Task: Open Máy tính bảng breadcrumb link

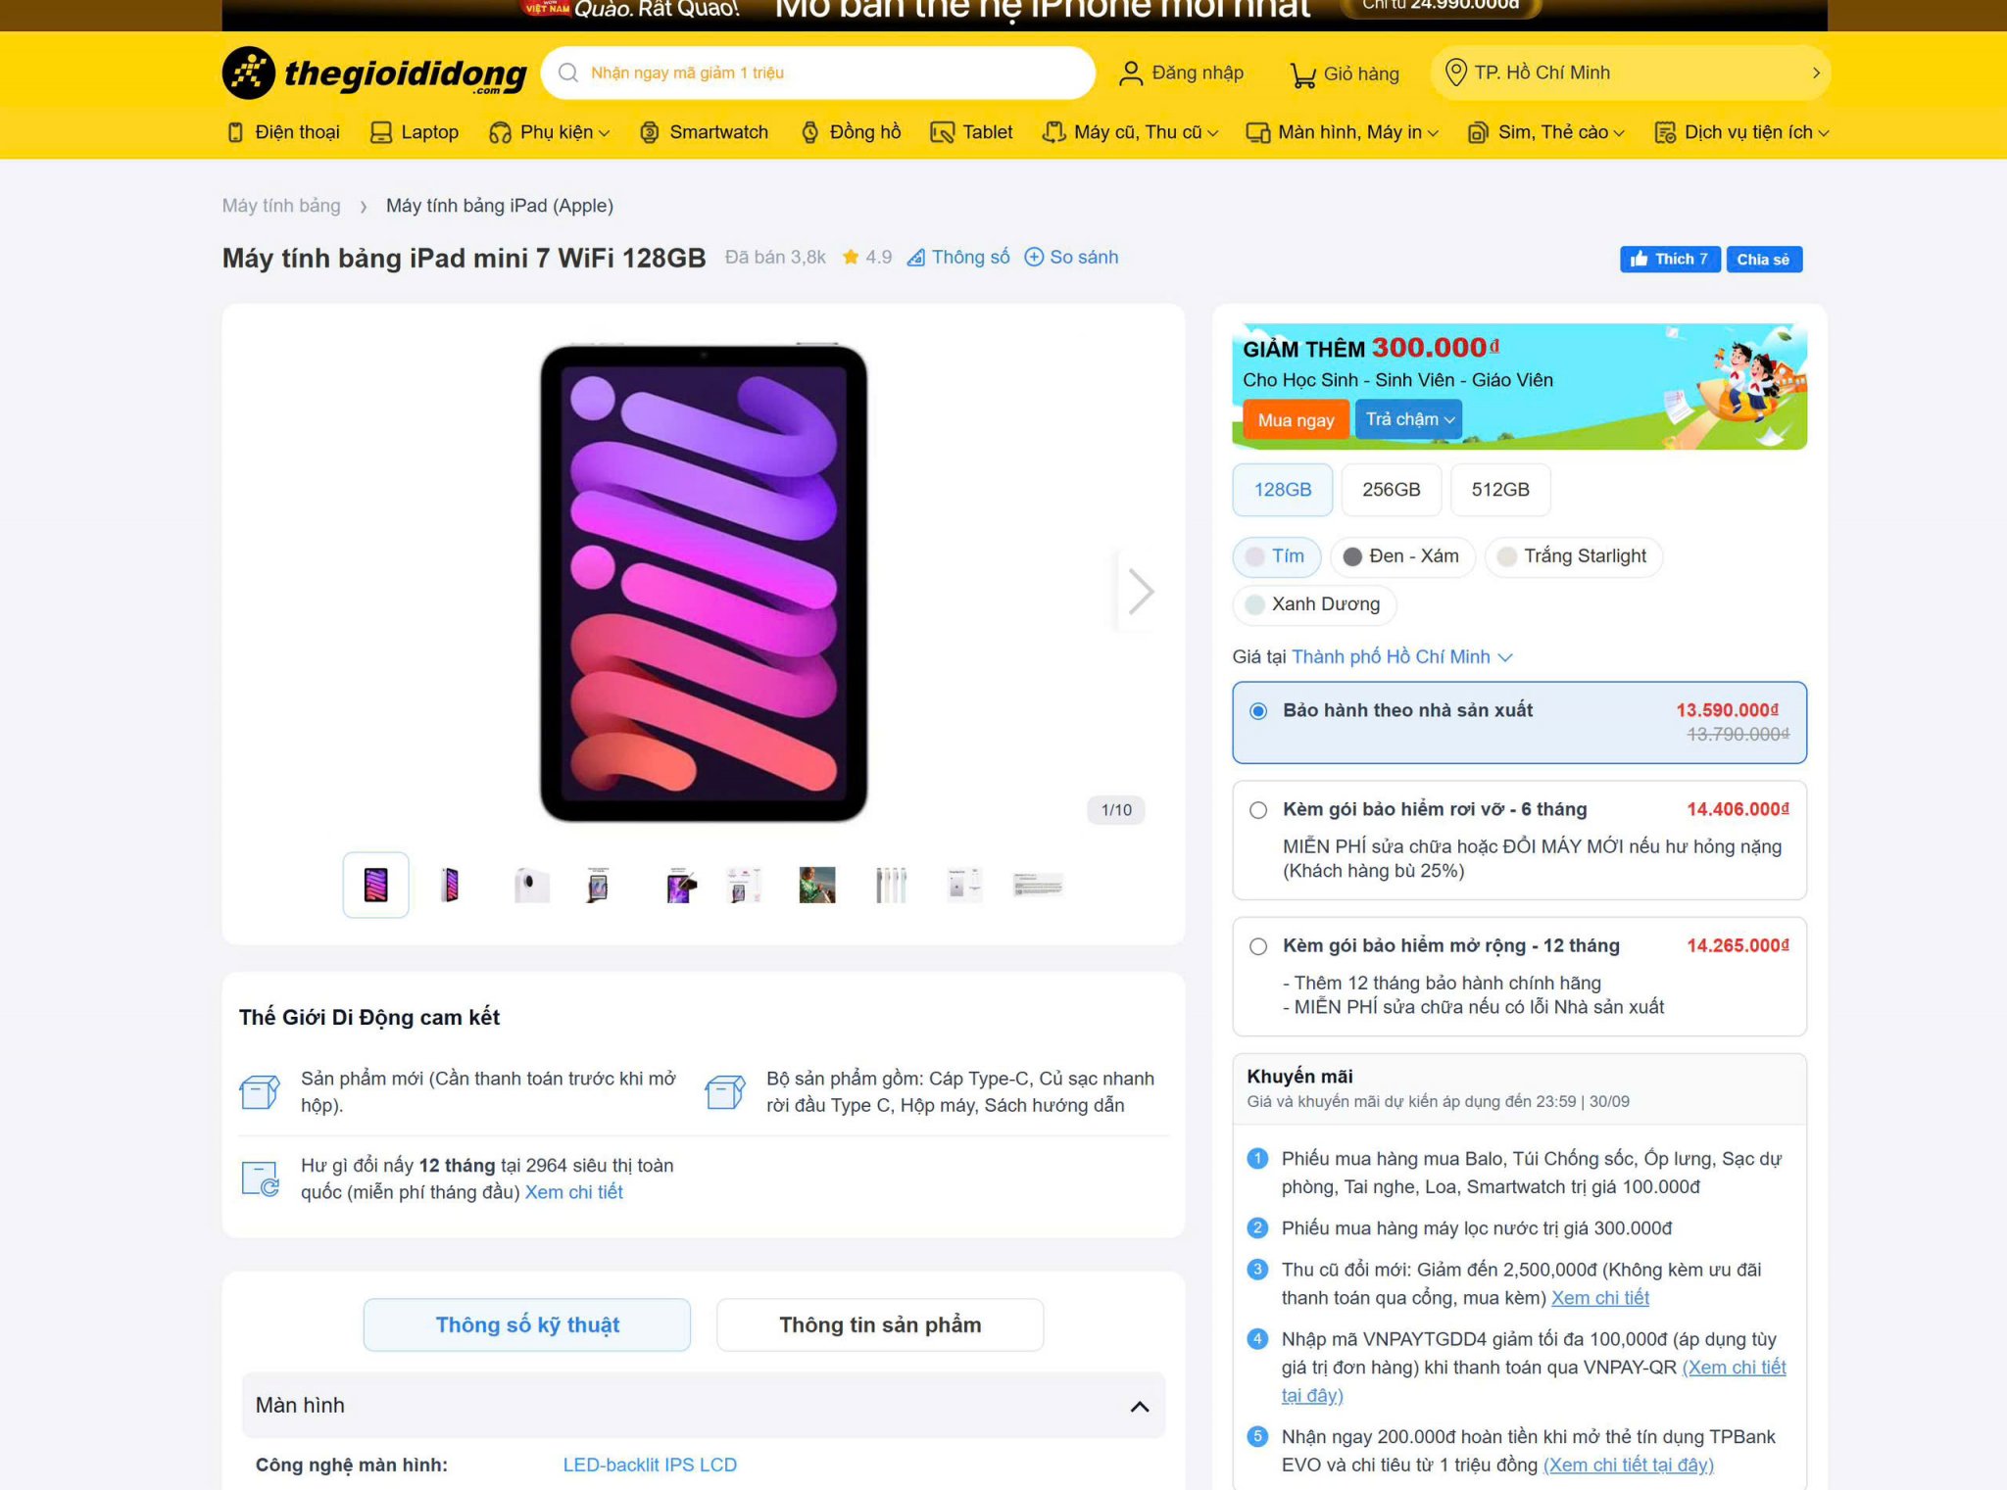Action: coord(281,206)
